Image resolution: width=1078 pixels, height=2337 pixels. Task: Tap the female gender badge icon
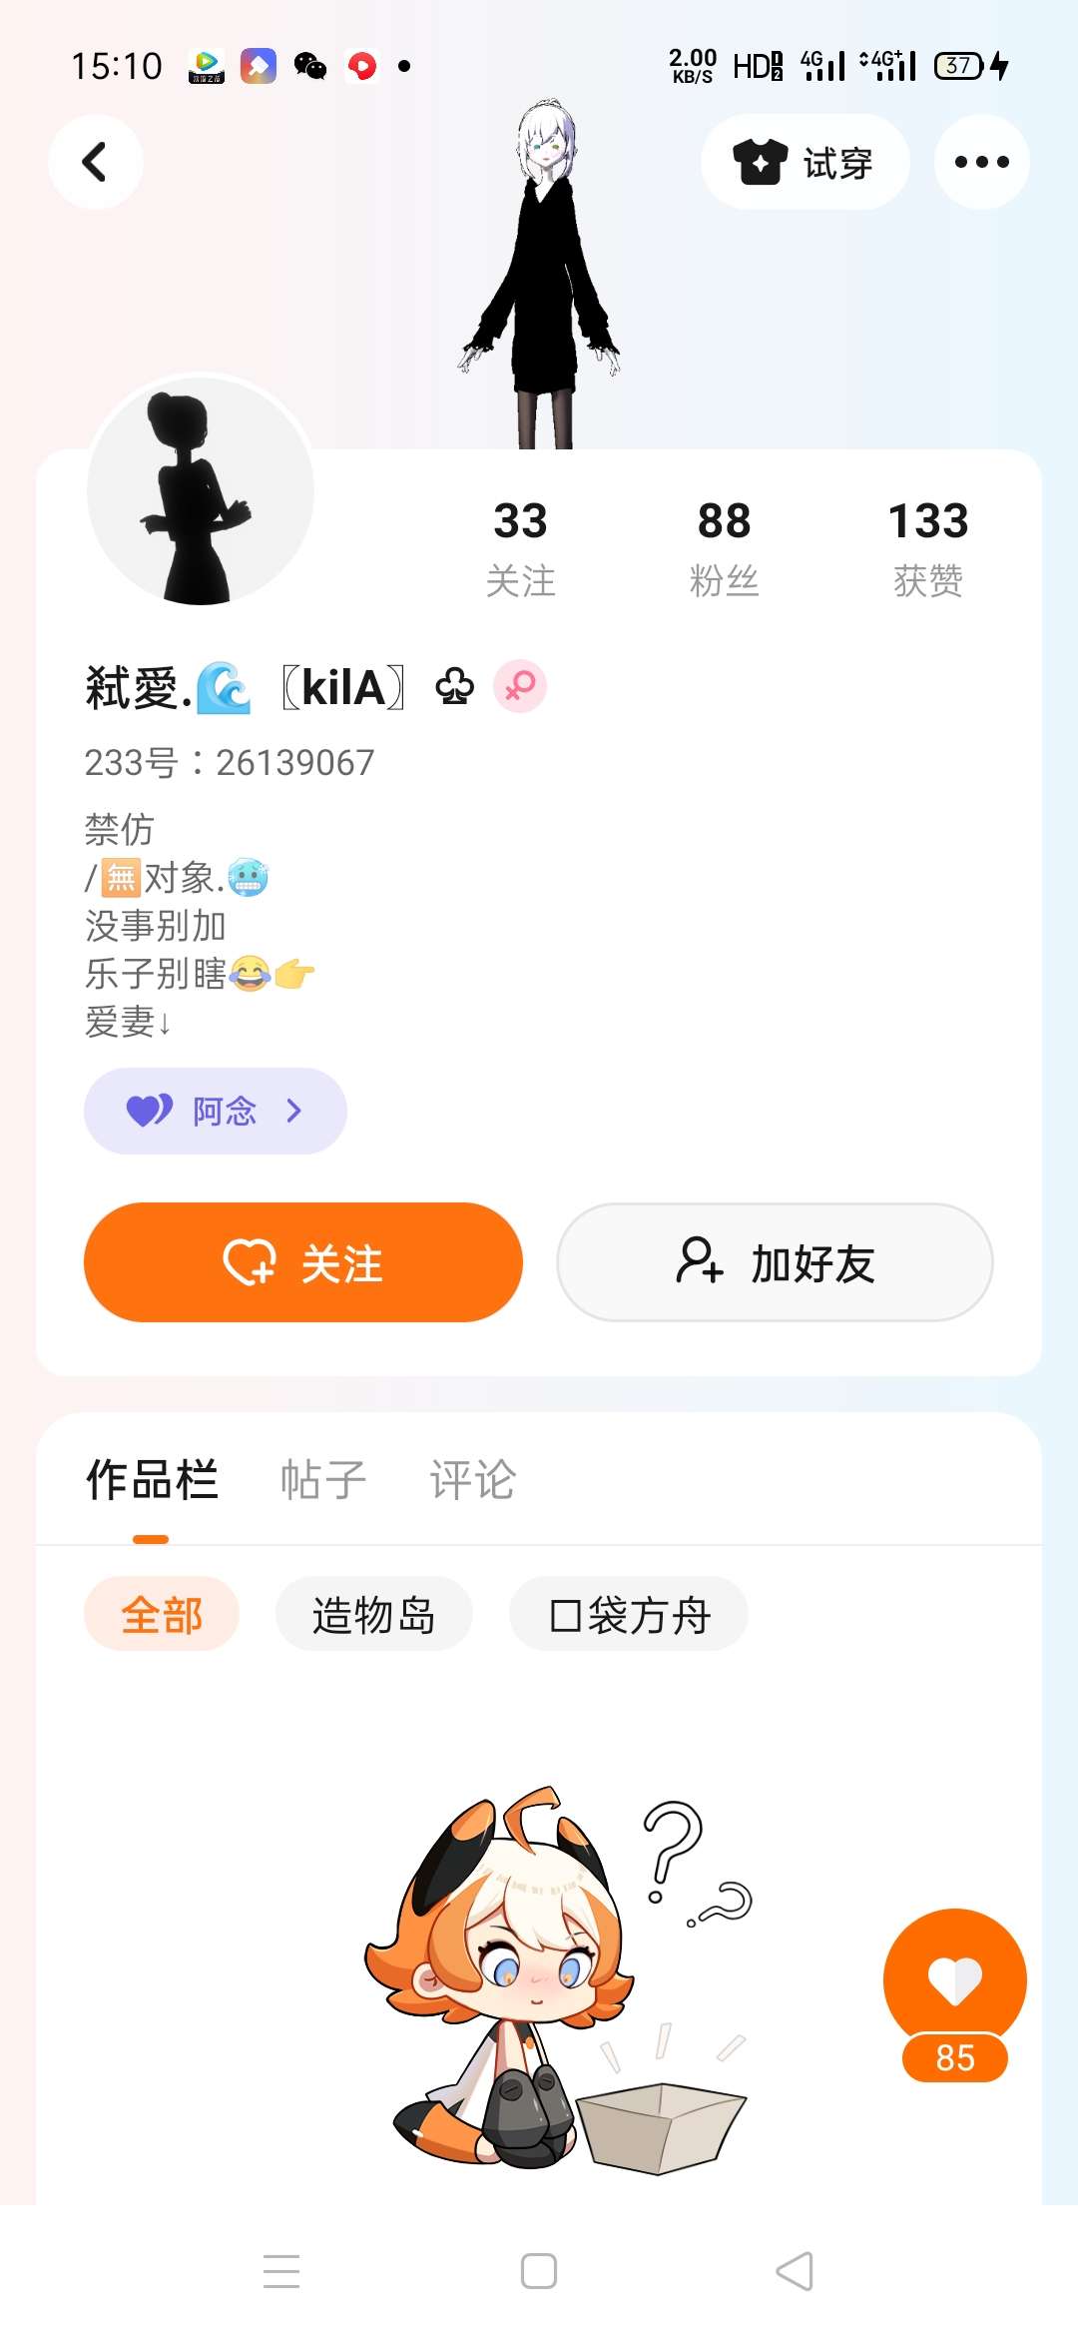[x=520, y=686]
